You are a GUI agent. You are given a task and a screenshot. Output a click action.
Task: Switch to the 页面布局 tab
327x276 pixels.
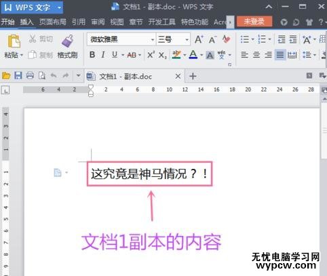[52, 22]
